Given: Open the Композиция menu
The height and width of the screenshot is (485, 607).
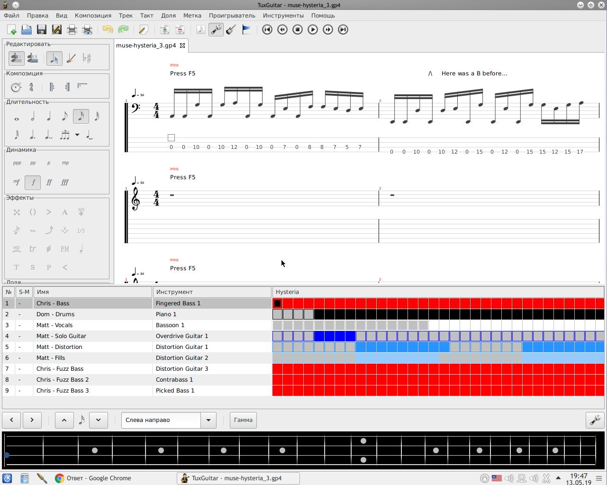Looking at the screenshot, I should click(93, 15).
